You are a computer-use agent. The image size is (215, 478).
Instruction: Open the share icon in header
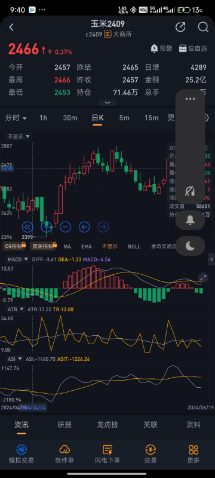point(180,27)
